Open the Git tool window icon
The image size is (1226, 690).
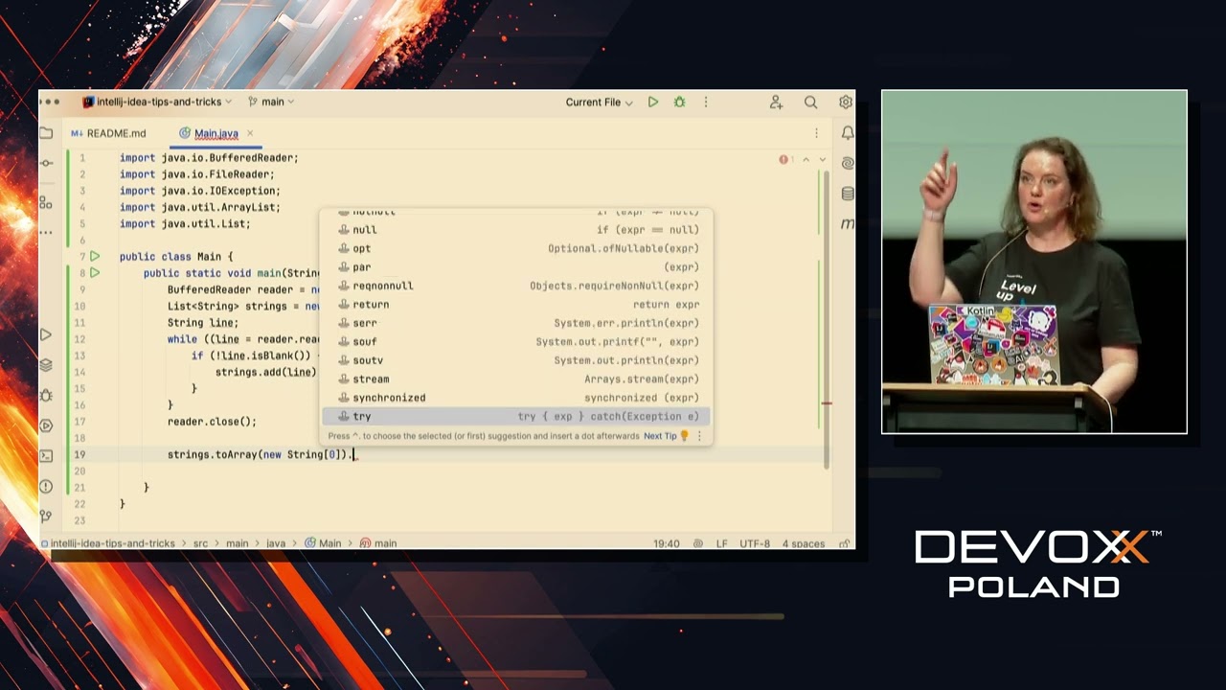pyautogui.click(x=46, y=517)
